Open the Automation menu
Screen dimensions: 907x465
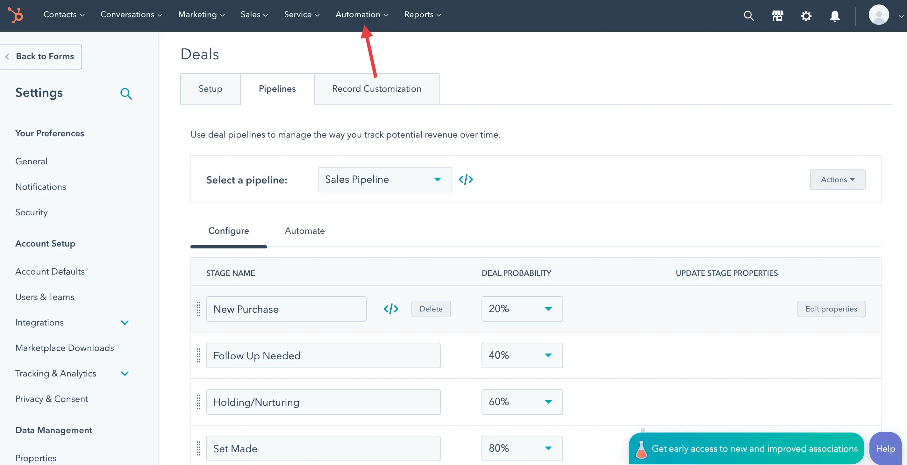click(x=361, y=14)
